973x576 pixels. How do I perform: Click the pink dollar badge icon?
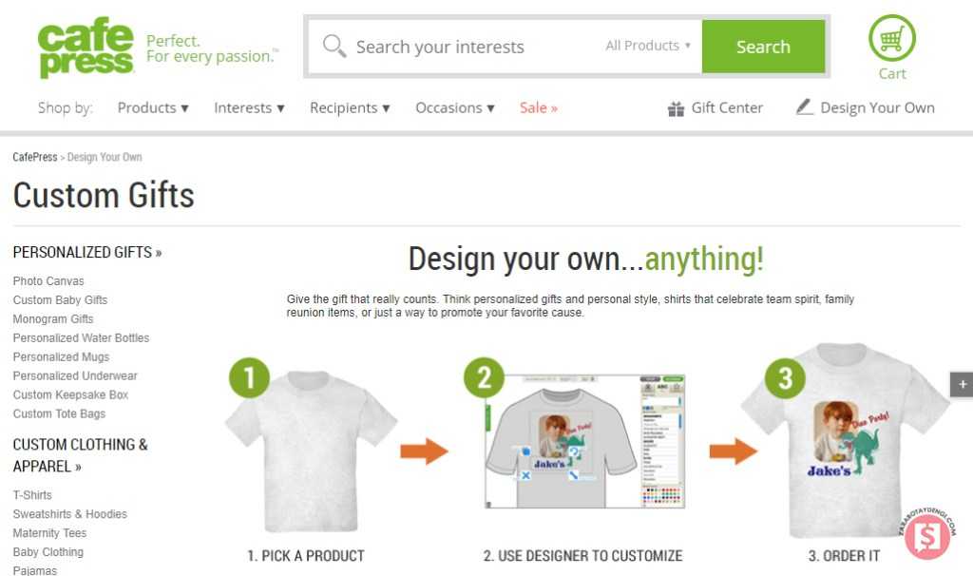927,536
